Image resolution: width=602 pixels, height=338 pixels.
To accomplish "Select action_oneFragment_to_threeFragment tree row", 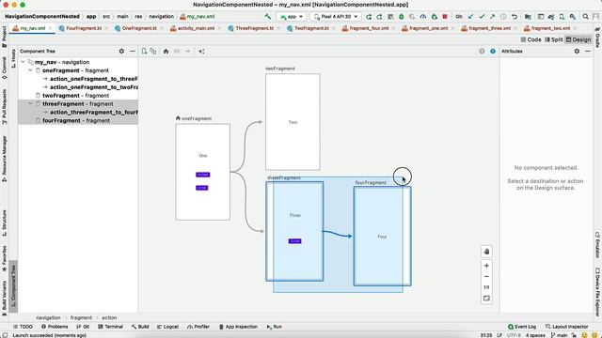I will point(78,79).
